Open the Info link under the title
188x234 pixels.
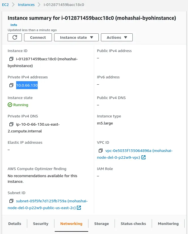tap(14, 25)
